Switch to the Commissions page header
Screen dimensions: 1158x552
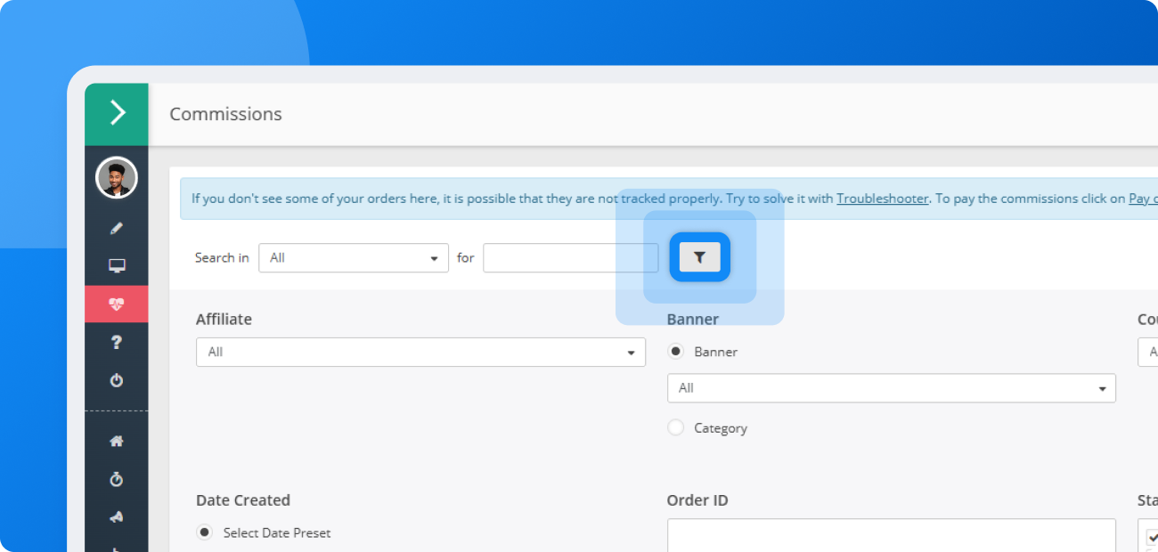[x=224, y=114]
